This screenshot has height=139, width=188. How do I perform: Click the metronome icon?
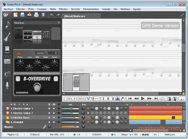(x=170, y=99)
